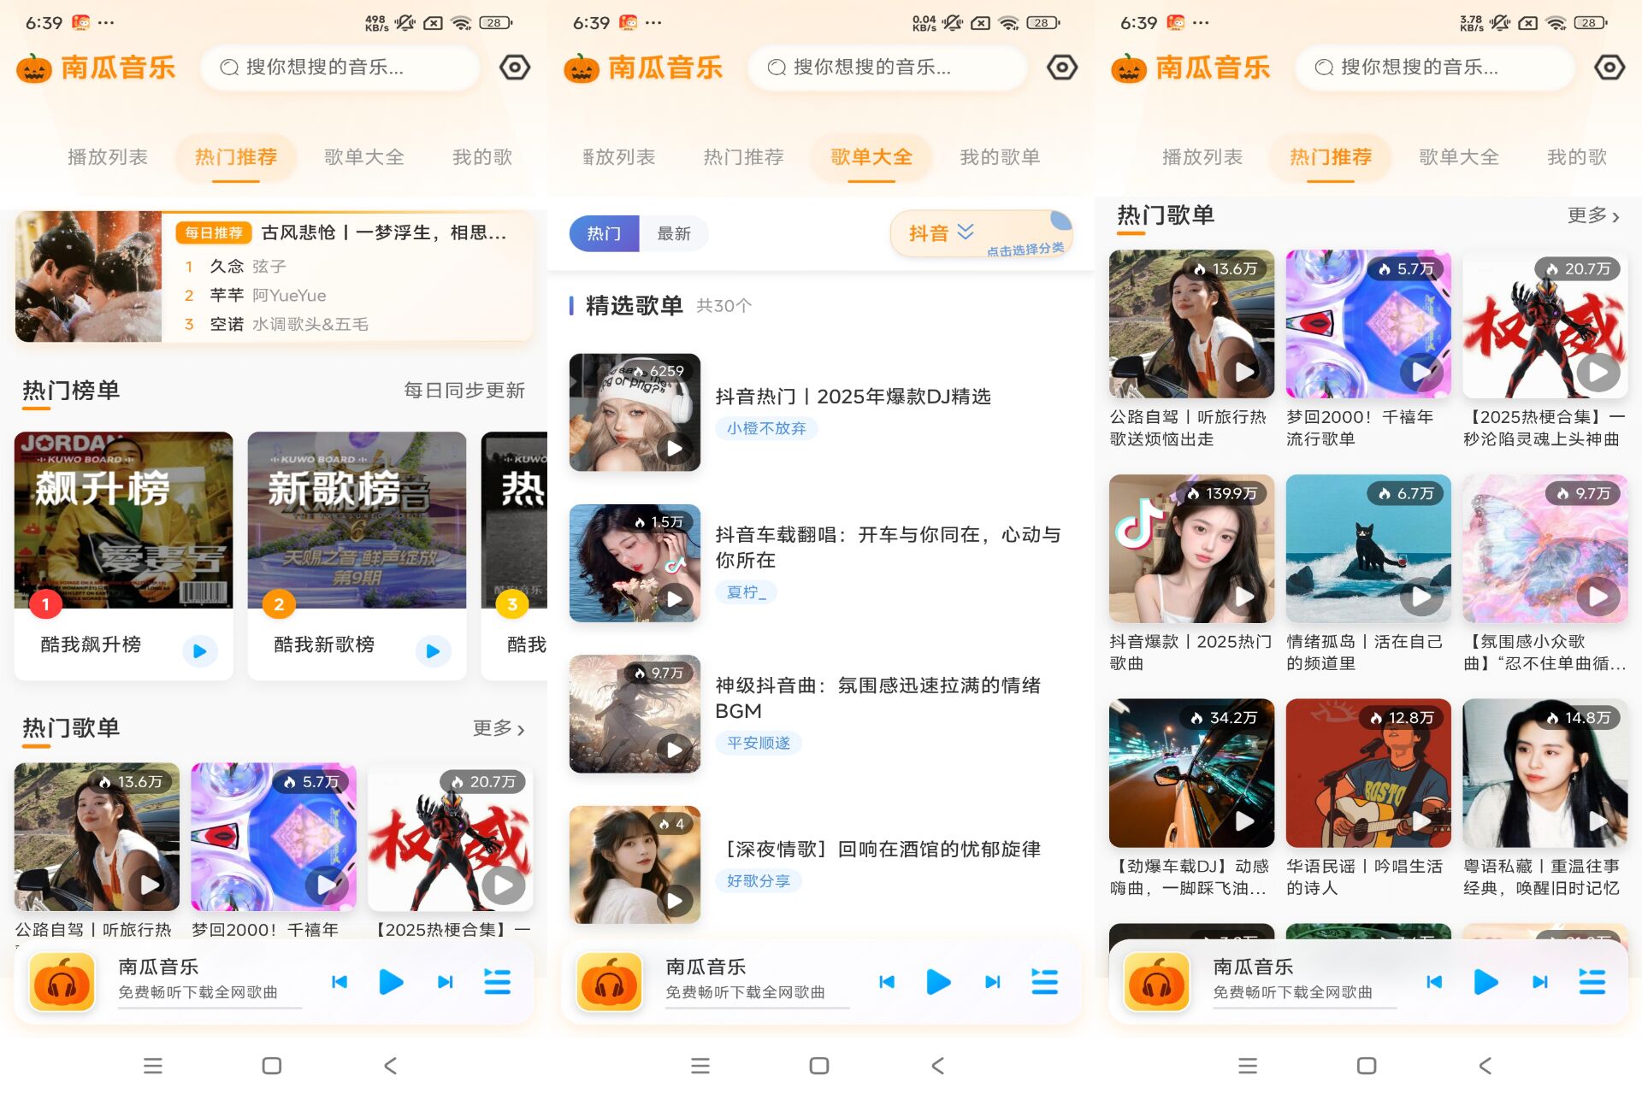The image size is (1642, 1094).
Task: Click the eye-shaped settings icon beside search bar
Action: tap(514, 68)
